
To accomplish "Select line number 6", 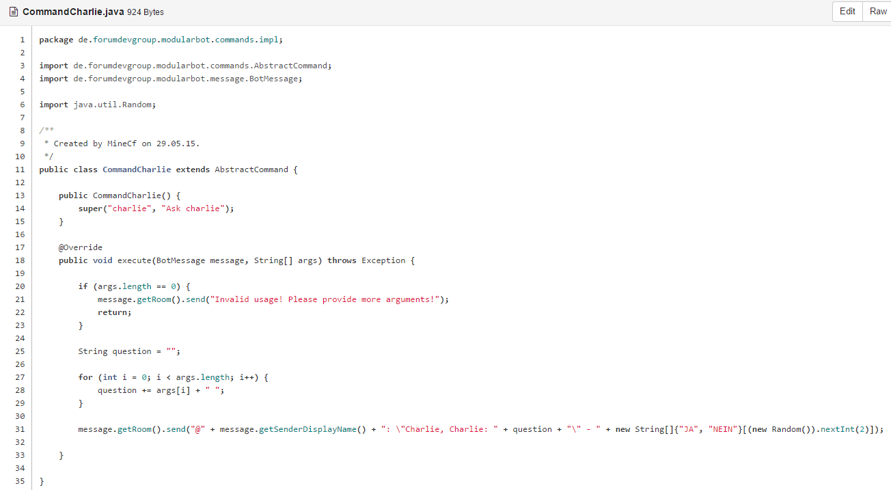I will click(x=23, y=105).
